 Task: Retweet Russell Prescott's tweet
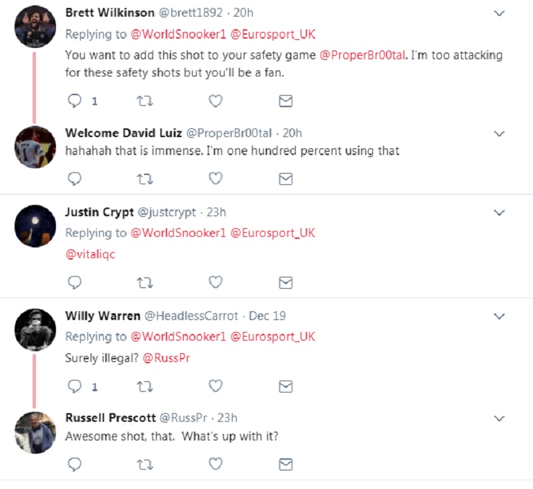(x=145, y=464)
